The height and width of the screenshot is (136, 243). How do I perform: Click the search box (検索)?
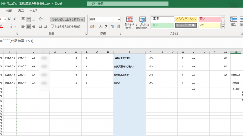click(x=128, y=3)
